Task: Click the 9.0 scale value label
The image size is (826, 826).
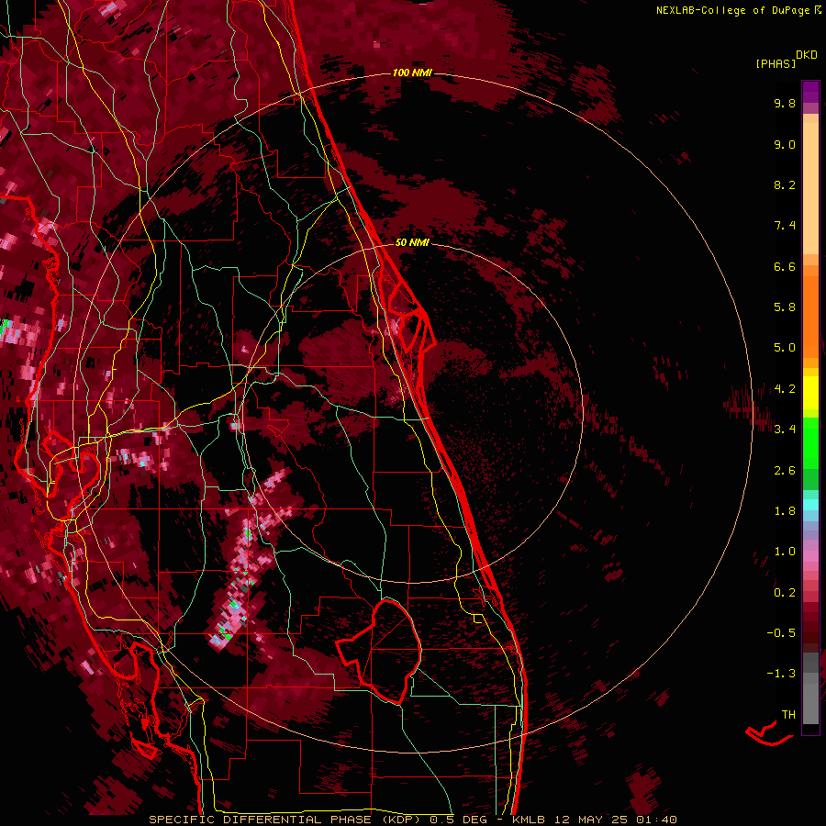Action: [785, 144]
